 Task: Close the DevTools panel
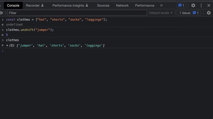tap(209, 5)
